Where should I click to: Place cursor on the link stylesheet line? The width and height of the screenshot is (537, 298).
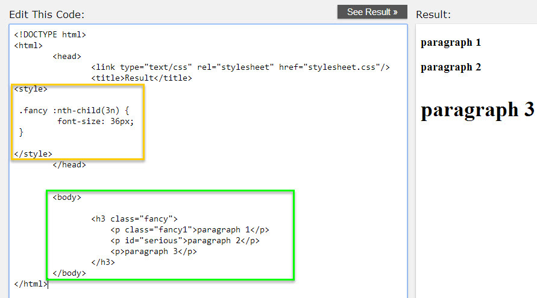240,67
